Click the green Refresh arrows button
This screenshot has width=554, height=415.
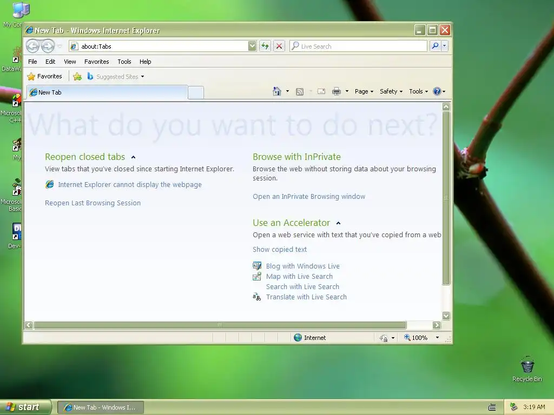[265, 46]
